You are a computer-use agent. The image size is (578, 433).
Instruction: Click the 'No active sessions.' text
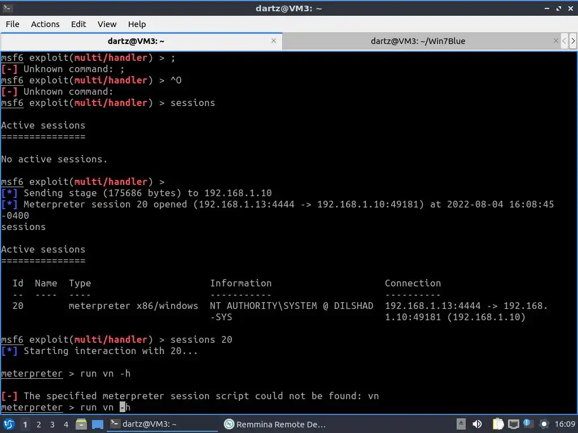pos(54,159)
